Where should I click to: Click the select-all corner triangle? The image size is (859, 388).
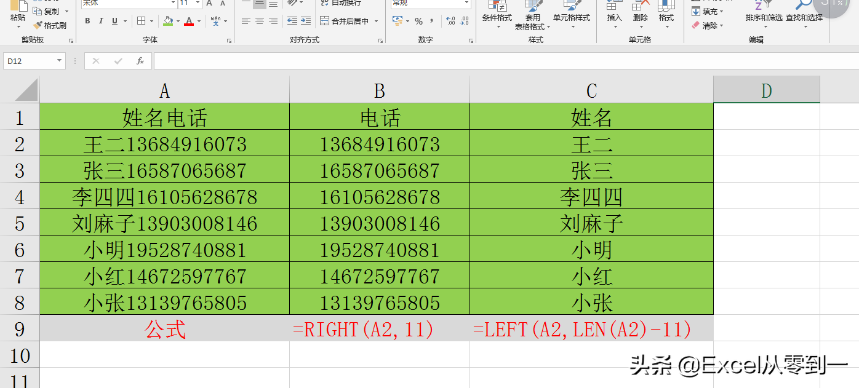pyautogui.click(x=26, y=90)
